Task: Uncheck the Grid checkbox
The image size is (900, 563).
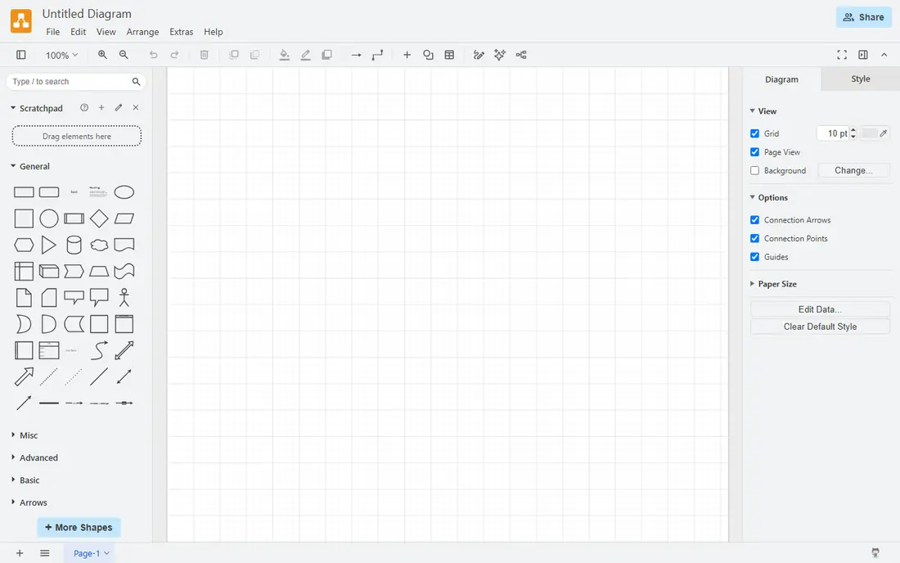Action: (x=755, y=133)
